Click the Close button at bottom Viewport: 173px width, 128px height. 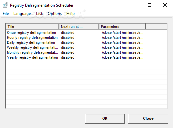point(148,118)
